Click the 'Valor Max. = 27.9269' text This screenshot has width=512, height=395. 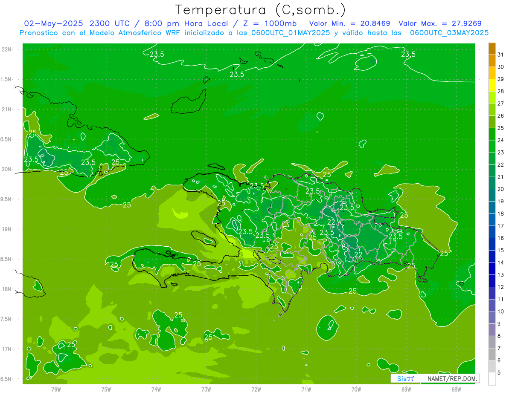click(440, 23)
